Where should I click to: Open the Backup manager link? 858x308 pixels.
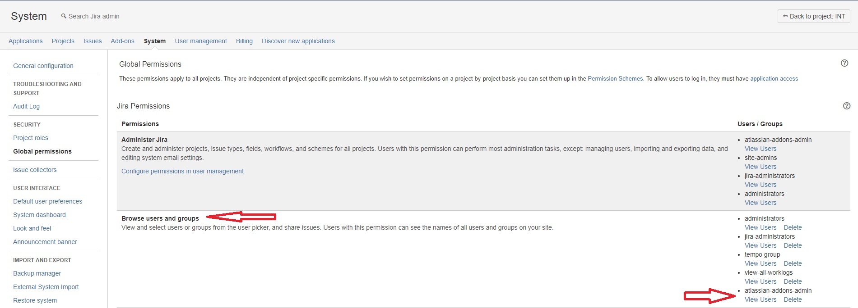click(37, 273)
